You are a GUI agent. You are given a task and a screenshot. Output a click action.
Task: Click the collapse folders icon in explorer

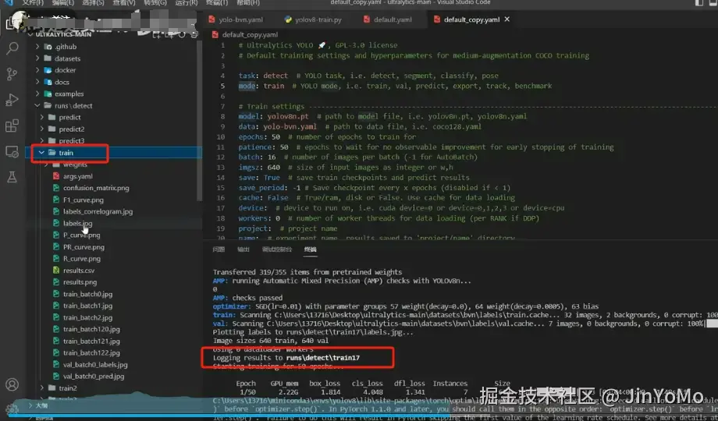click(x=194, y=34)
